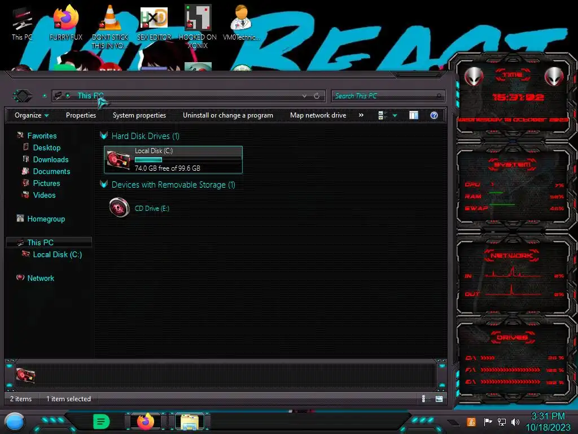Click the drive icon in details pane

click(25, 375)
